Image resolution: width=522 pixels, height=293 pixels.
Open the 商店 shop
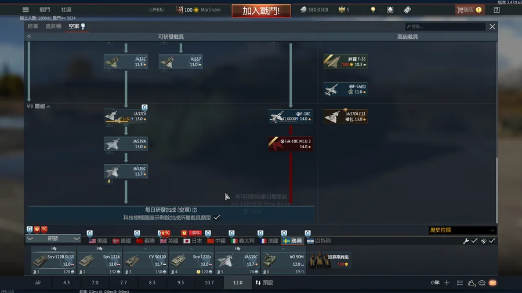click(469, 10)
